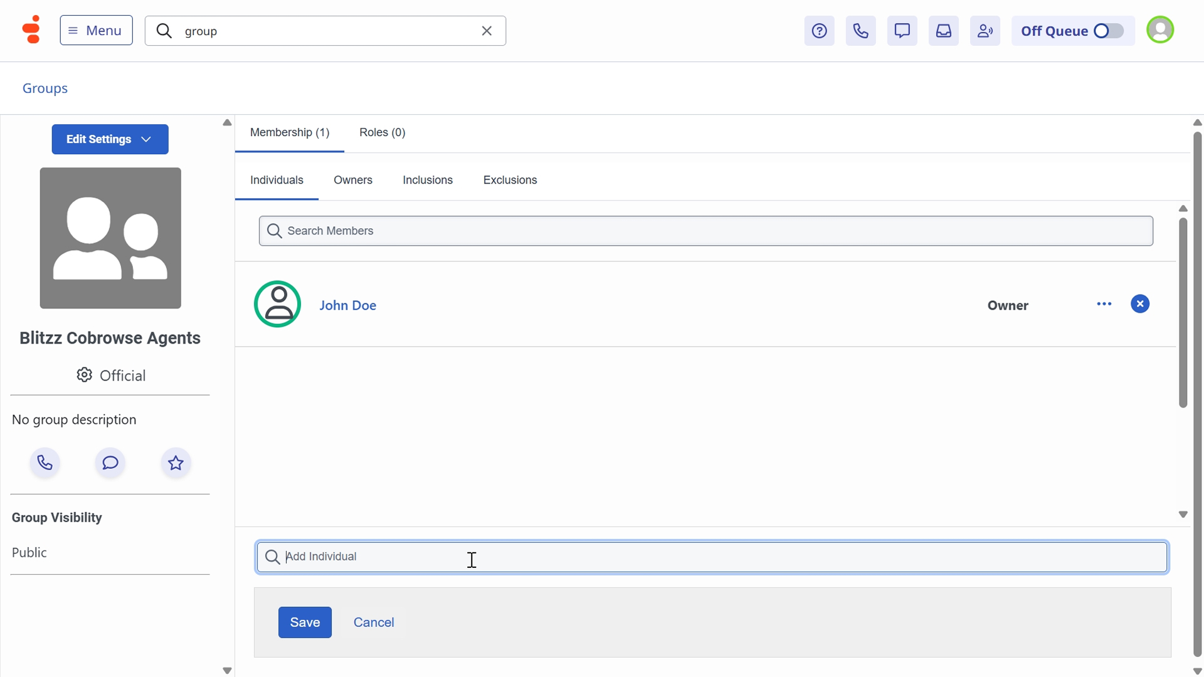
Task: Call the group using phone icon
Action: point(45,463)
